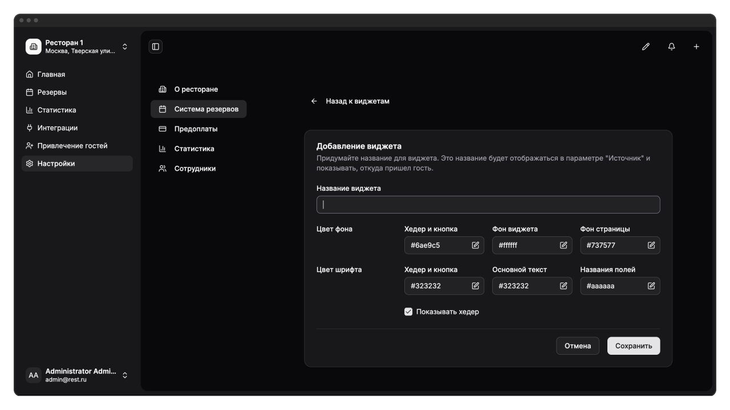Open Резервы in left sidebar
This screenshot has height=410, width=730.
52,92
